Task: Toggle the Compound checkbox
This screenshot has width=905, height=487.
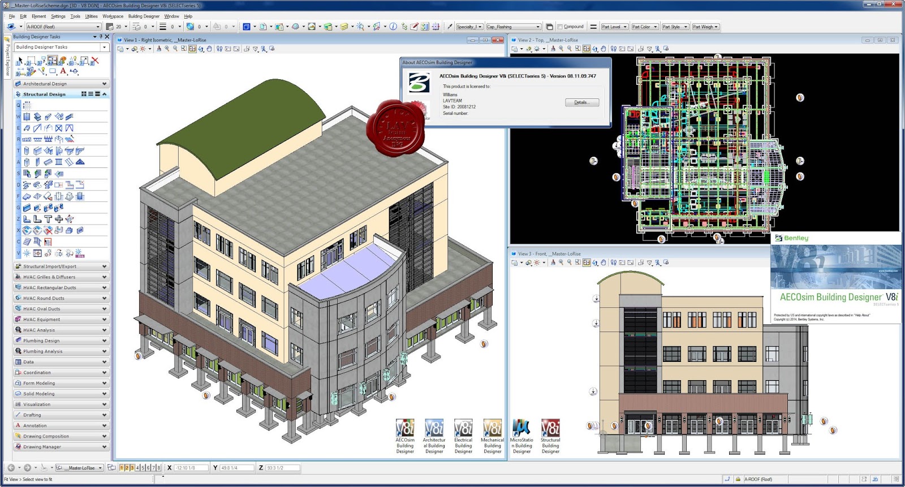Action: point(560,27)
